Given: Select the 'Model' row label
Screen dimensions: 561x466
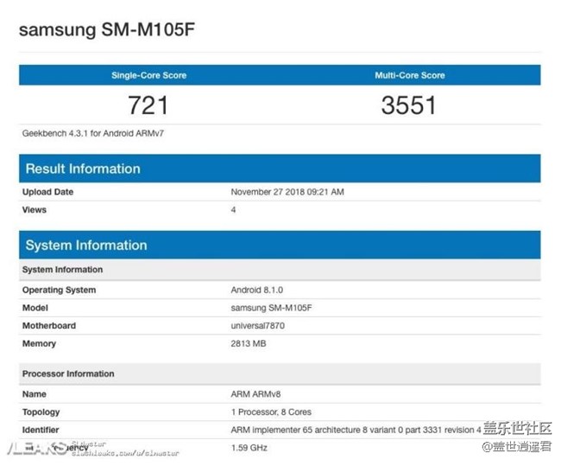Looking at the screenshot, I should 35,308.
